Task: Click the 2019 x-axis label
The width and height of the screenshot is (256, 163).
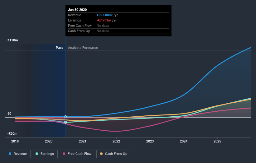Action: [x=15, y=141]
